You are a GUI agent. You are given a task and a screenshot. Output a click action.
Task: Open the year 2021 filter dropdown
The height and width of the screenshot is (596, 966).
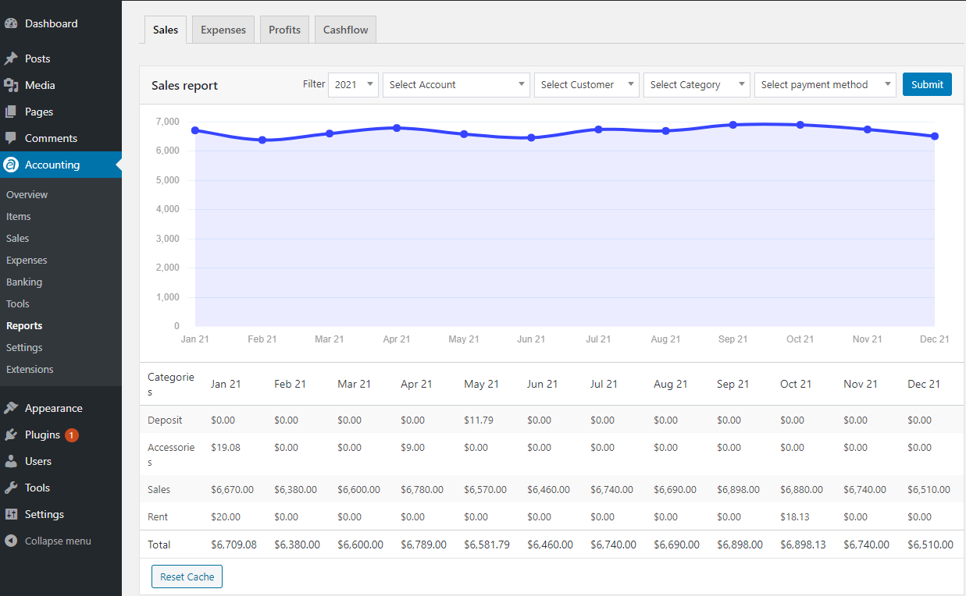[x=353, y=84]
